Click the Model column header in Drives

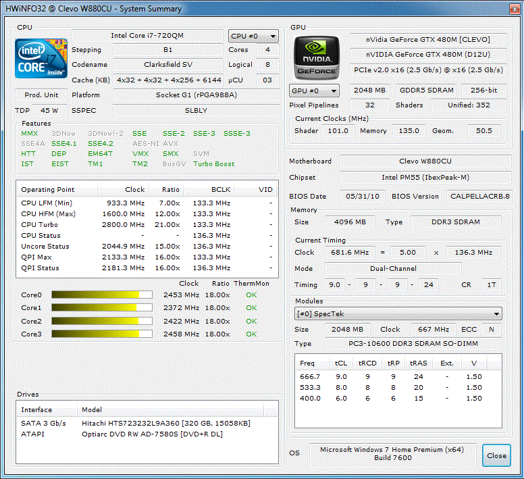point(170,410)
